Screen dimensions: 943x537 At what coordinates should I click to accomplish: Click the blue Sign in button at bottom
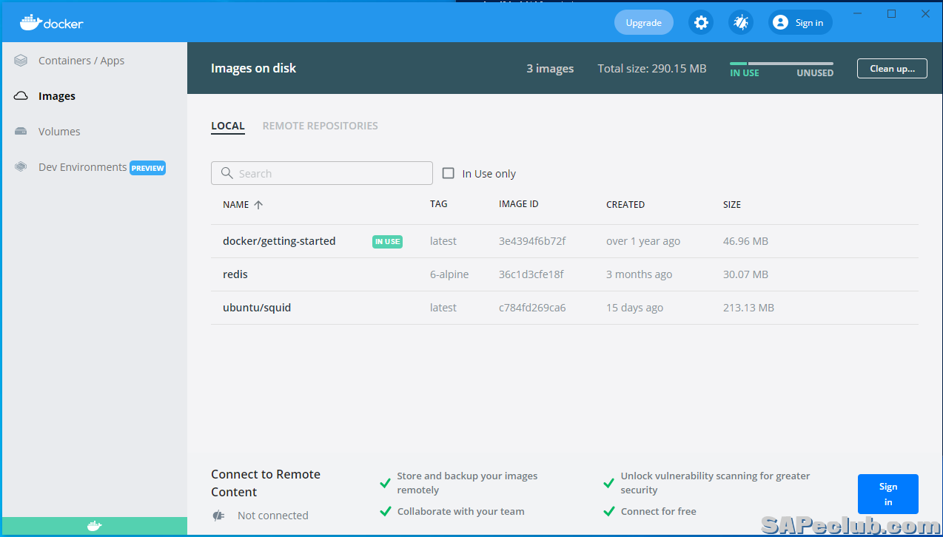887,494
